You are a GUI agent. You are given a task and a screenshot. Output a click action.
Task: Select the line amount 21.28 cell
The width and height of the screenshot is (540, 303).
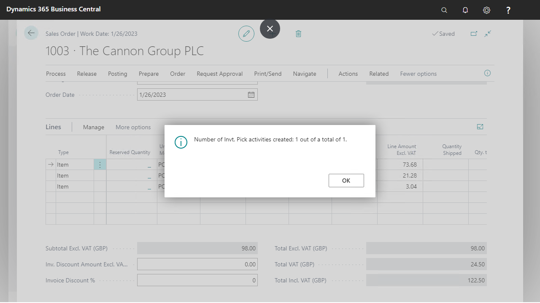[400, 175]
